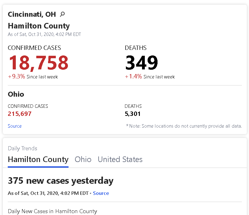The height and width of the screenshot is (215, 249).
Task: Click the 375 new cases yesterday headline
Action: pos(60,181)
